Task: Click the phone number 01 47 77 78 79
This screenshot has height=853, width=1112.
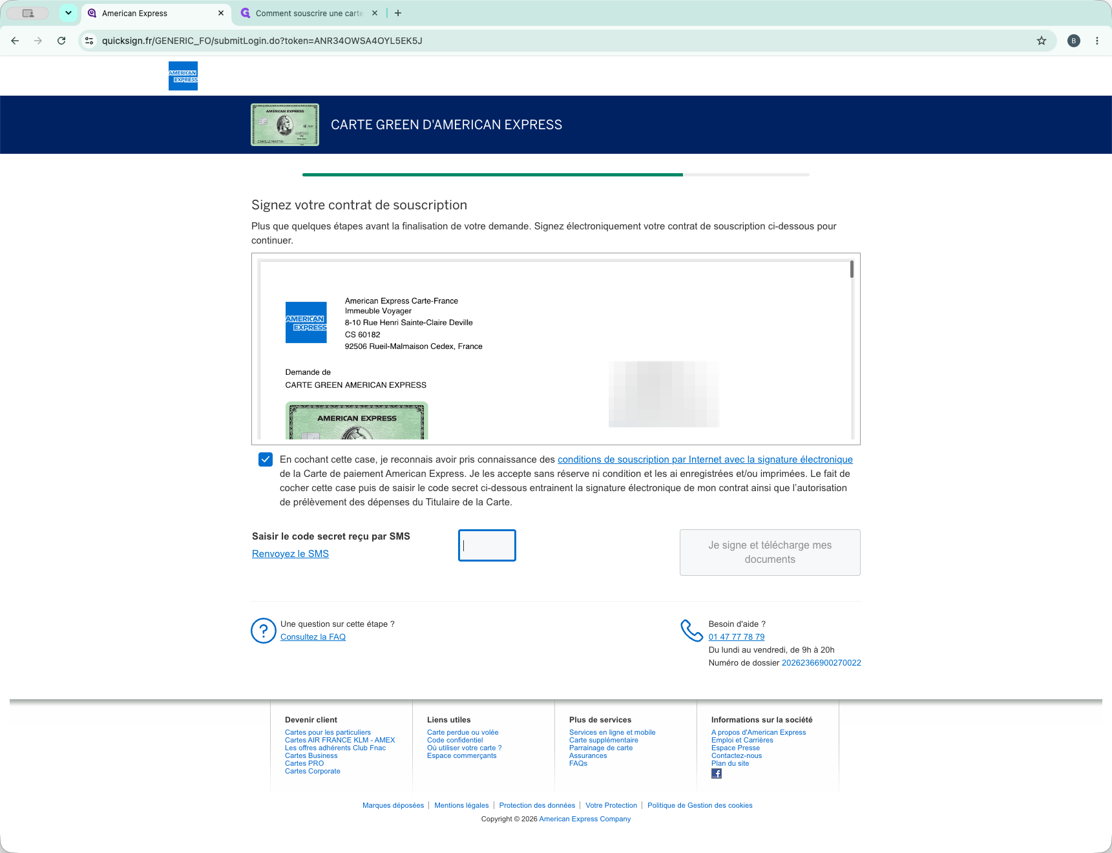Action: tap(737, 637)
